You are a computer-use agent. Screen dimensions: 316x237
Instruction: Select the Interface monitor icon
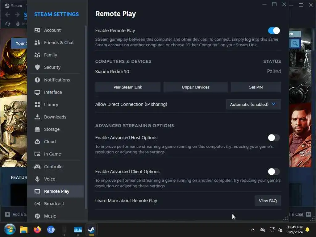click(x=37, y=92)
